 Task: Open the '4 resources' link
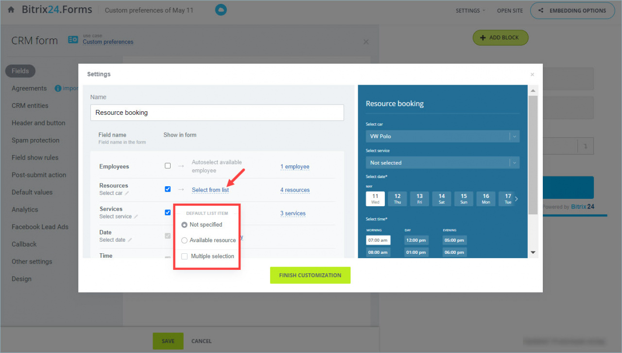click(295, 190)
